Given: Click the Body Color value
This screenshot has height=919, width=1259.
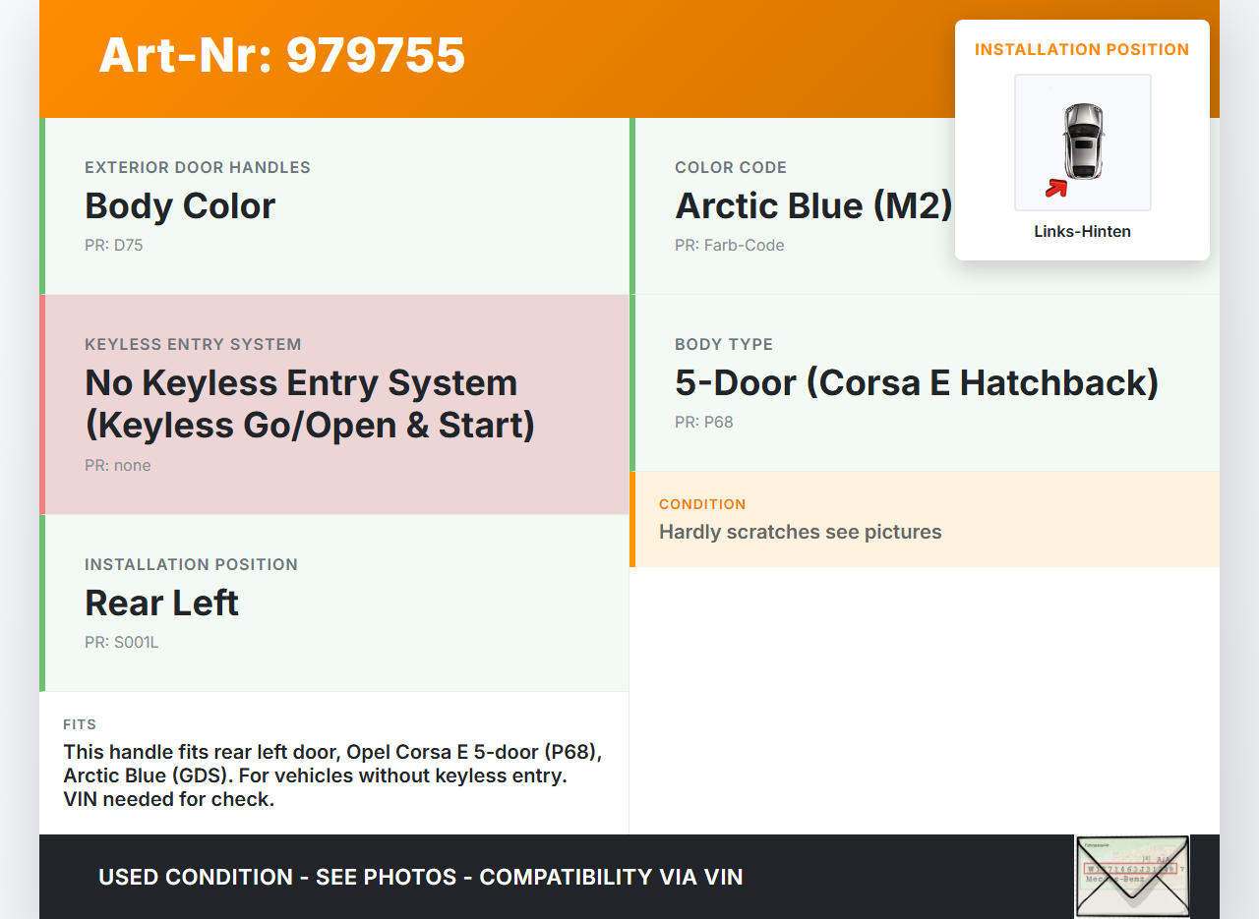Looking at the screenshot, I should point(180,206).
